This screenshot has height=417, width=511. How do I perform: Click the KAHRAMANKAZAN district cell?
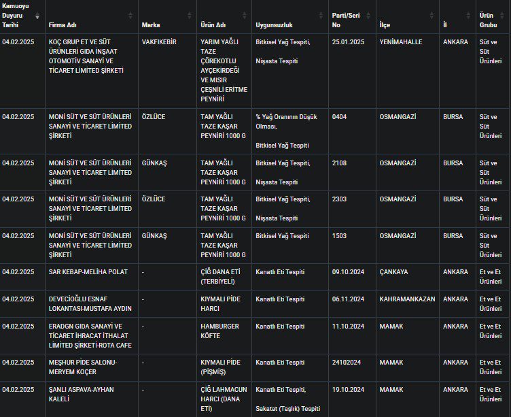pos(407,299)
